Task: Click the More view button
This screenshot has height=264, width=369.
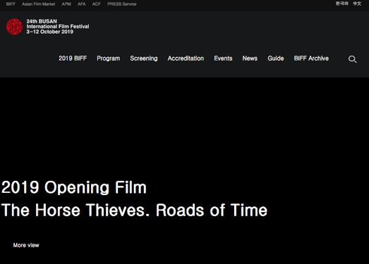Action: [26, 245]
